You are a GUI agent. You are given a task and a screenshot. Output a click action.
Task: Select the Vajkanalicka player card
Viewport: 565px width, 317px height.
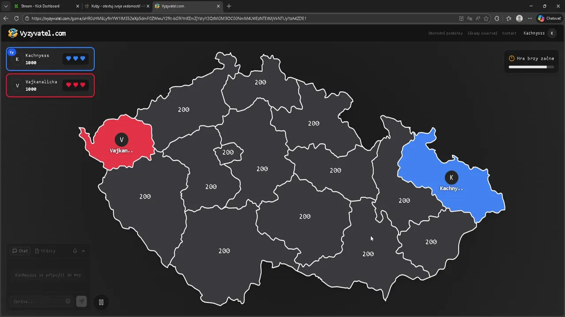[50, 85]
